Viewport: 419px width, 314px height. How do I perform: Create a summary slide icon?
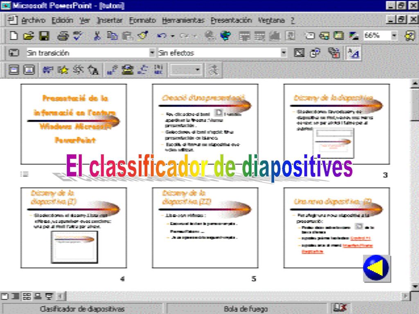click(x=334, y=53)
